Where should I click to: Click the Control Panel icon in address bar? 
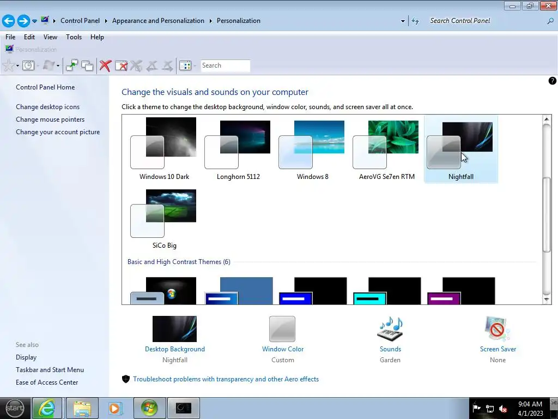coord(45,20)
